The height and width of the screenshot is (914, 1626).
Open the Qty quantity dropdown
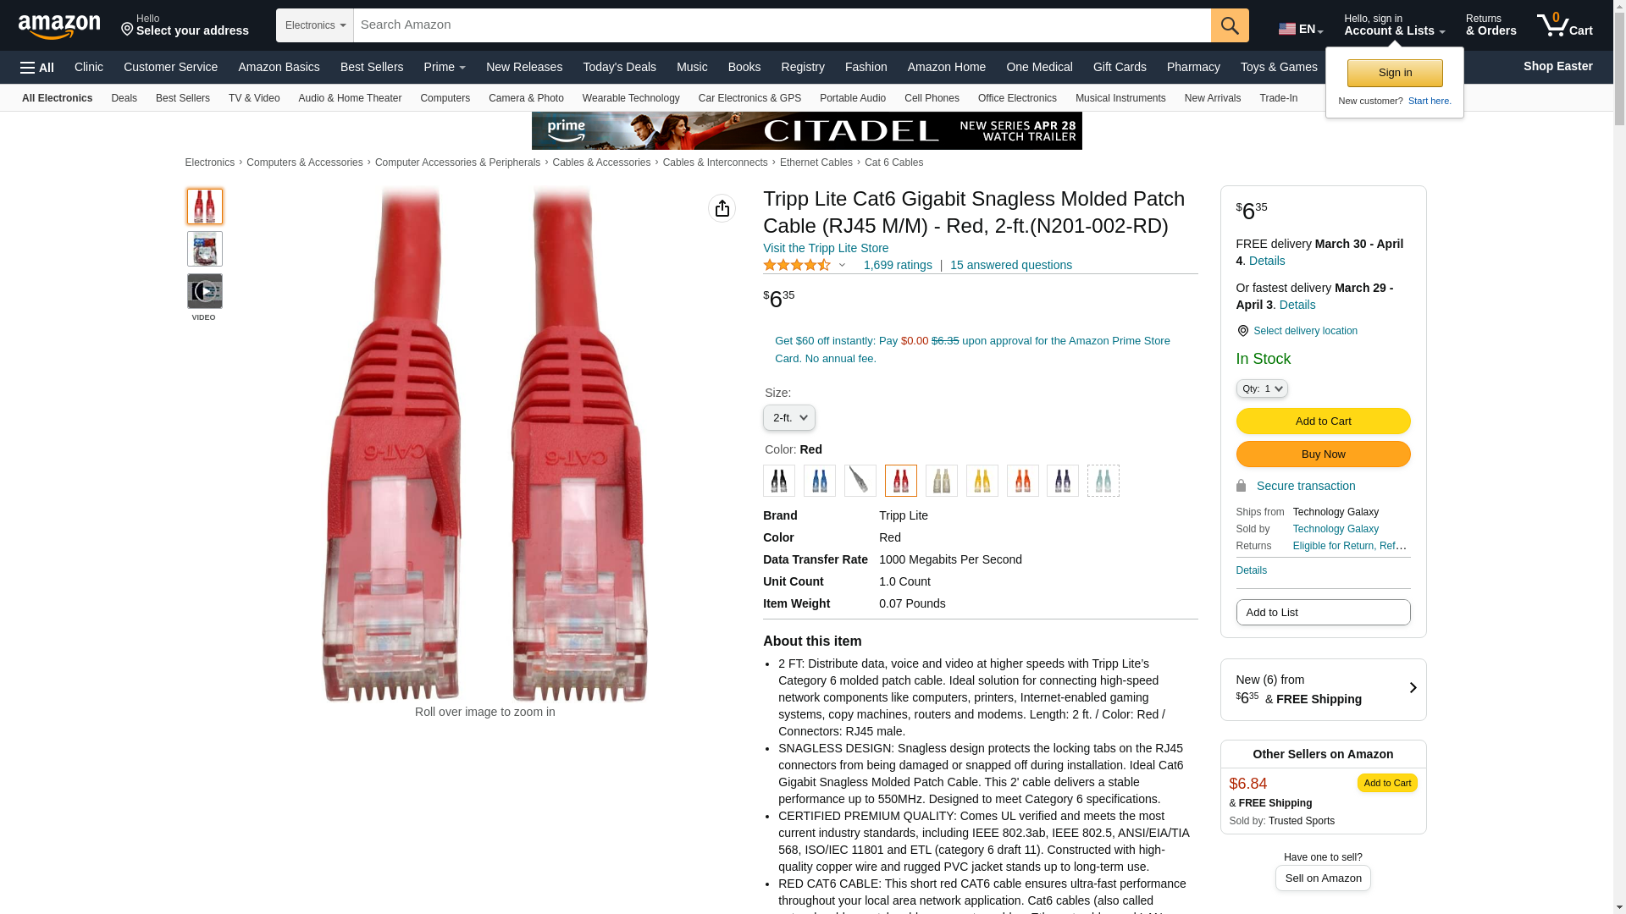(x=1262, y=388)
